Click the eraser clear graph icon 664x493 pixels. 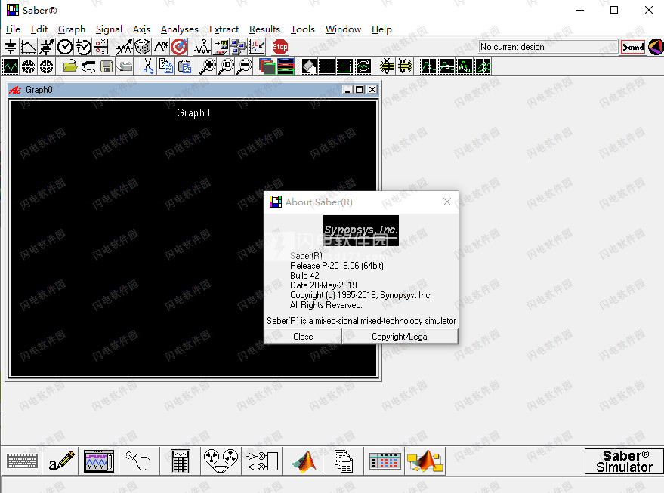pyautogui.click(x=309, y=67)
